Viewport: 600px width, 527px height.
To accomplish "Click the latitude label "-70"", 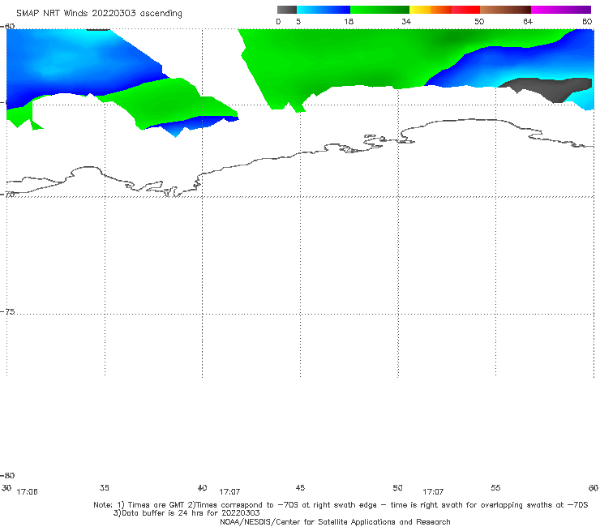I will pyautogui.click(x=7, y=194).
